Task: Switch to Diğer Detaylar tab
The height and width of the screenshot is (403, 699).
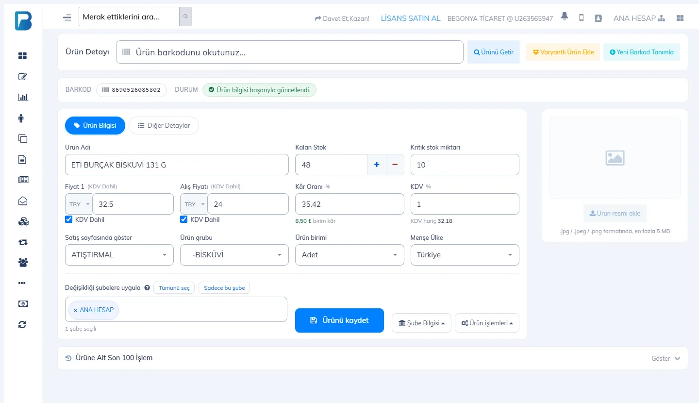Action: point(164,125)
